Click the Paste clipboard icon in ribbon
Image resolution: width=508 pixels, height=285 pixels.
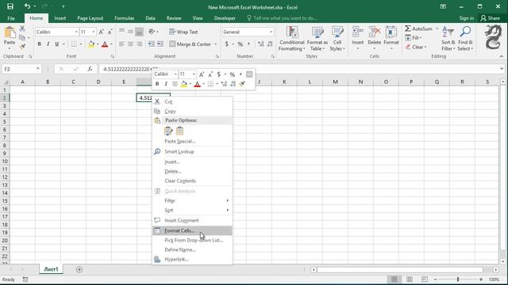10,32
